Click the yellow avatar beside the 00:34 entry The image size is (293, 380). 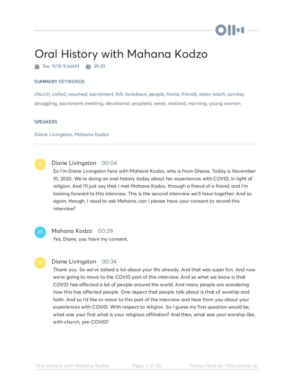[x=40, y=262]
